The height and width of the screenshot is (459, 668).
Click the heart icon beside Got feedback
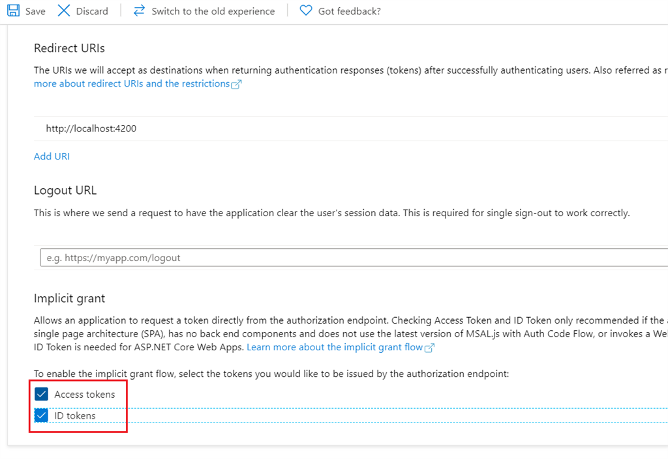[x=305, y=10]
